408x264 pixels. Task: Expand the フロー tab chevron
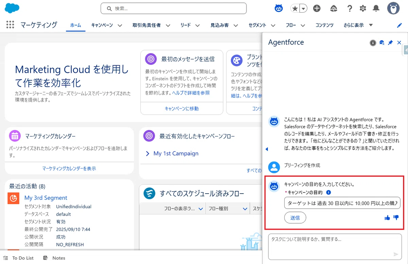pyautogui.click(x=303, y=26)
